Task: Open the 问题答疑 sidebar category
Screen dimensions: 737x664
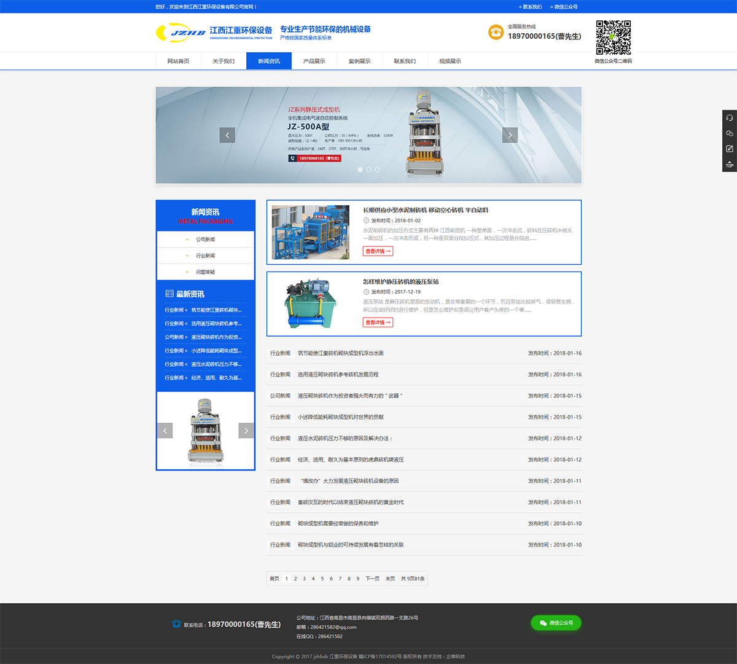Action: (205, 272)
